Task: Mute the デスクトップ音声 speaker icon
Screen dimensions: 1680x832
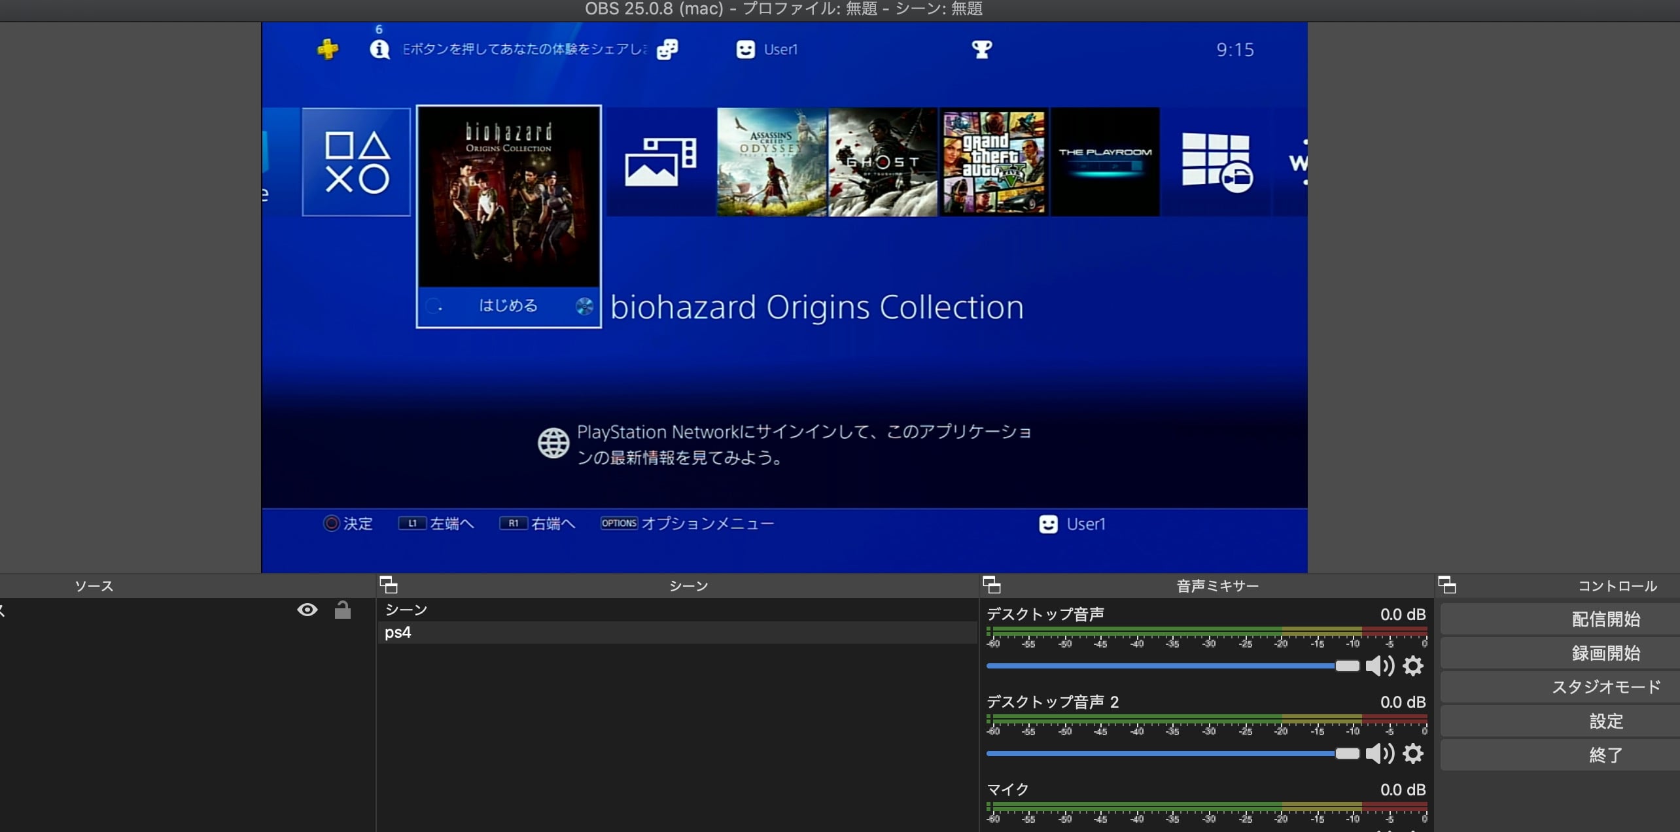Action: [x=1379, y=666]
